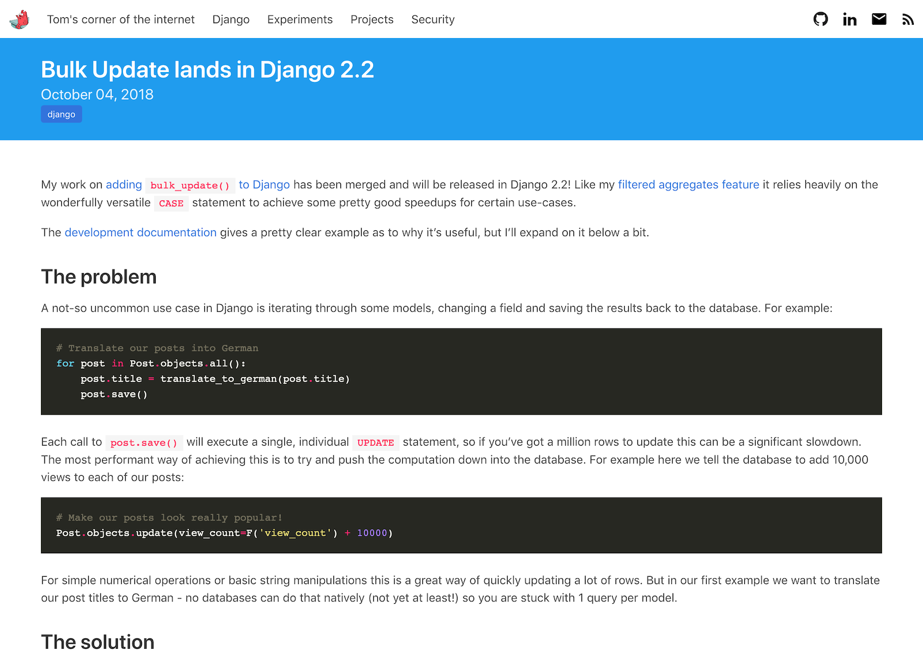Click the October 04, 2018 date

coord(97,95)
